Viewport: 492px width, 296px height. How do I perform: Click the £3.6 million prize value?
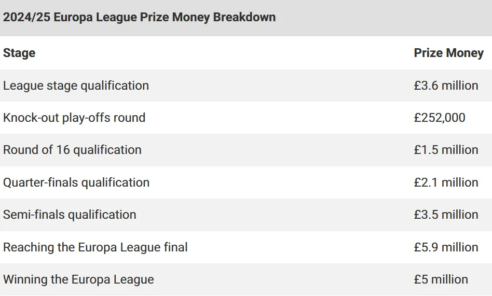446,86
